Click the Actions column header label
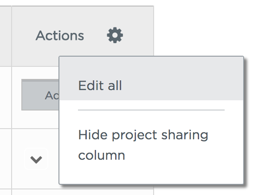The height and width of the screenshot is (195, 259). pyautogui.click(x=60, y=36)
